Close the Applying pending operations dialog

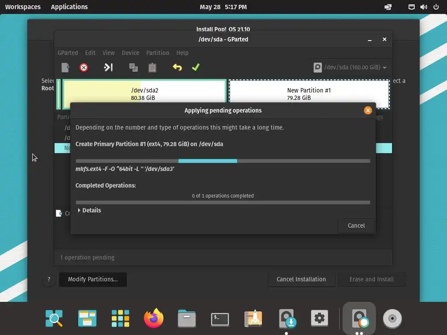pyautogui.click(x=368, y=110)
